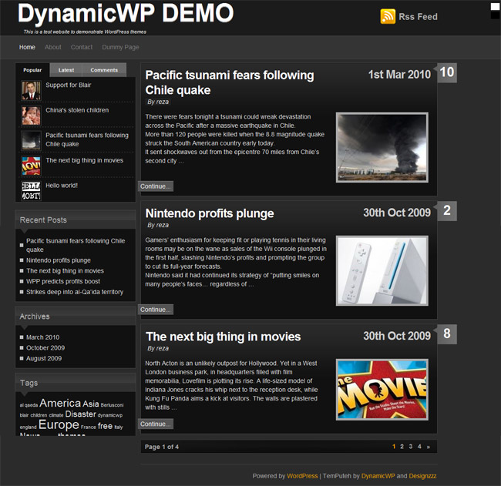Open WPP predicts profits boost post
Screen dimensions: 501x486
point(63,281)
